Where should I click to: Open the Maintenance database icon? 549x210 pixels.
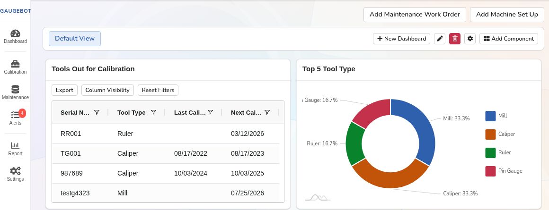pyautogui.click(x=15, y=89)
